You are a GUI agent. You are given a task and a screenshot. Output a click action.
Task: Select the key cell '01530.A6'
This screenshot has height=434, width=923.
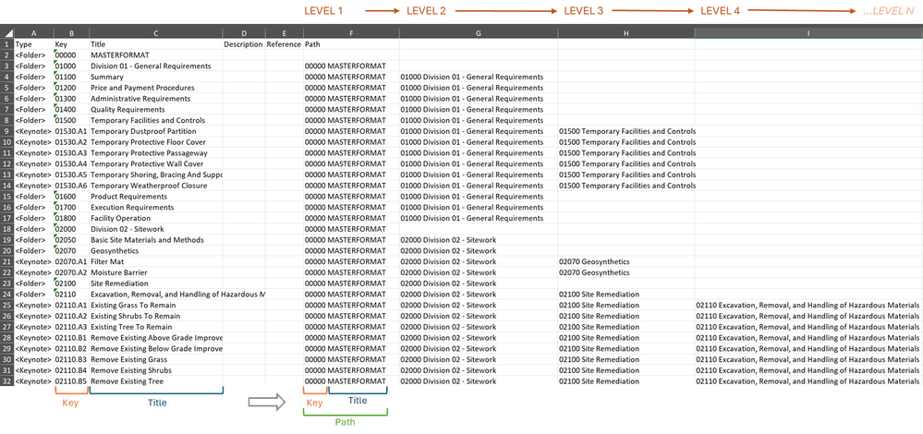pyautogui.click(x=71, y=186)
